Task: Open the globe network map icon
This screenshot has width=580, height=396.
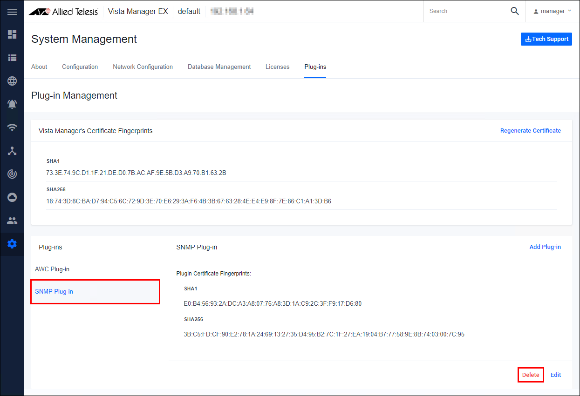Action: pos(12,81)
